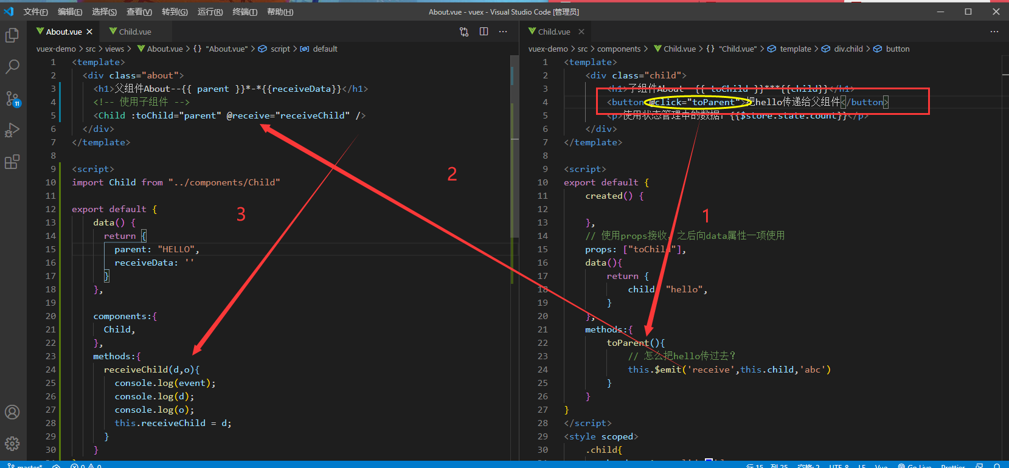The height and width of the screenshot is (468, 1009).
Task: Split the left editor to the right
Action: tap(484, 32)
